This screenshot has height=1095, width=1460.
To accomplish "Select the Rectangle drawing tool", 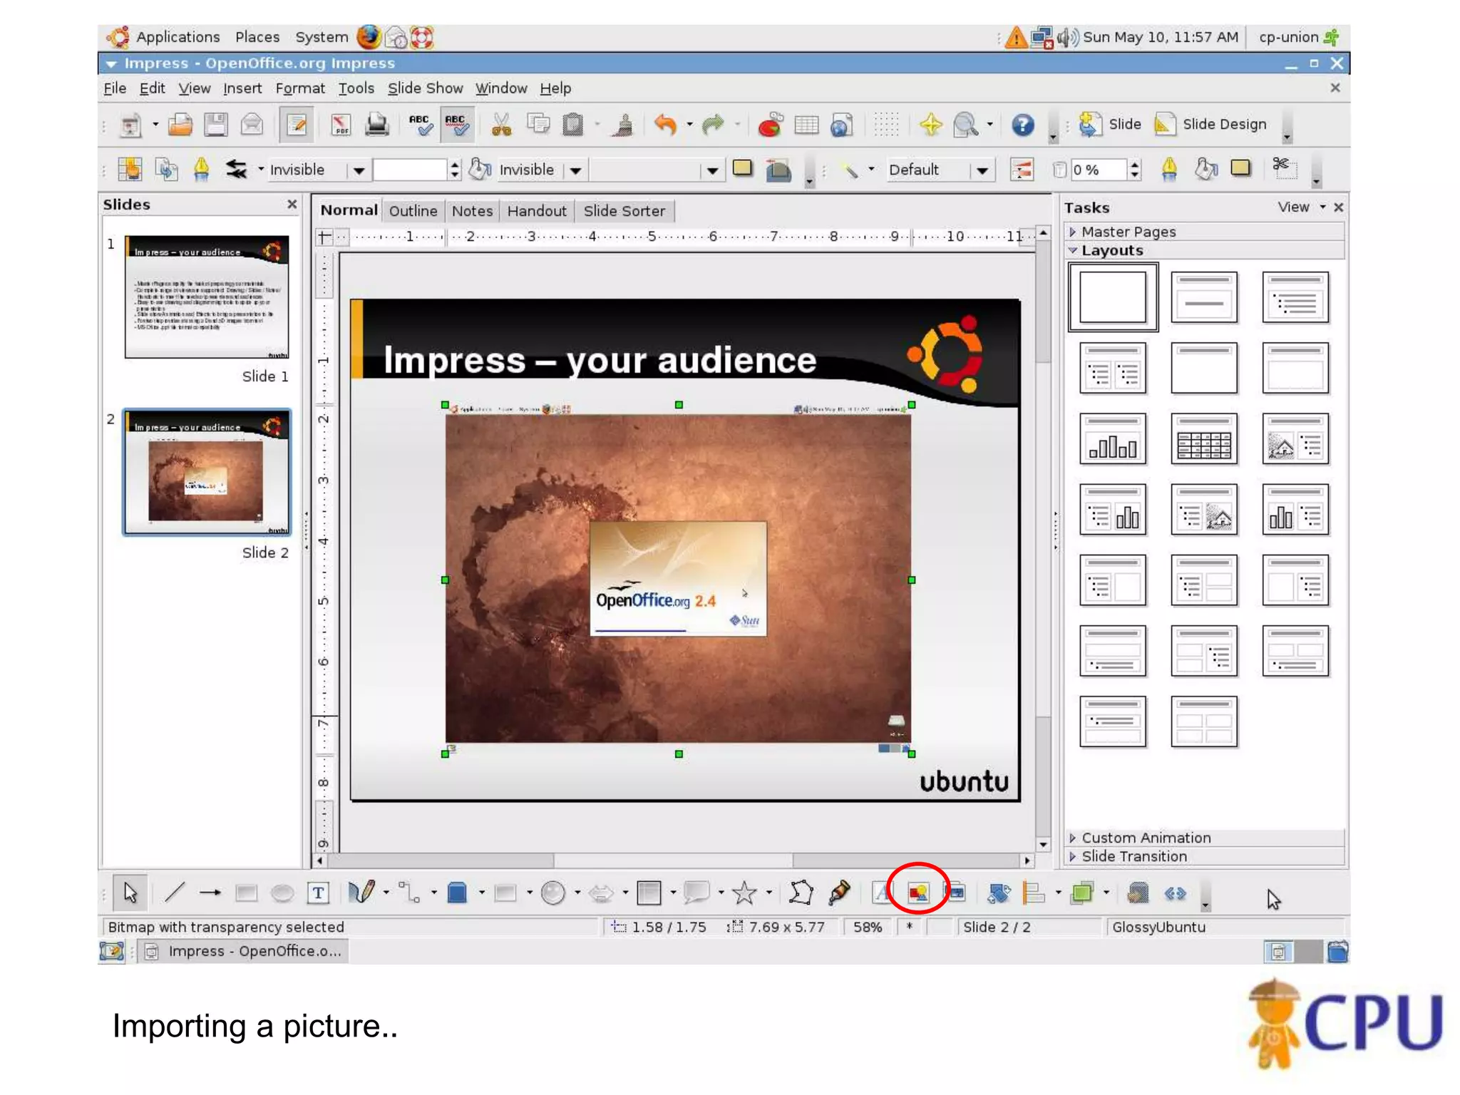I will (246, 893).
